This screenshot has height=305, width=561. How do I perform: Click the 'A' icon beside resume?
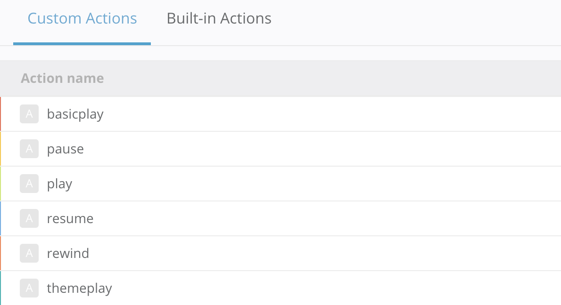coord(29,218)
